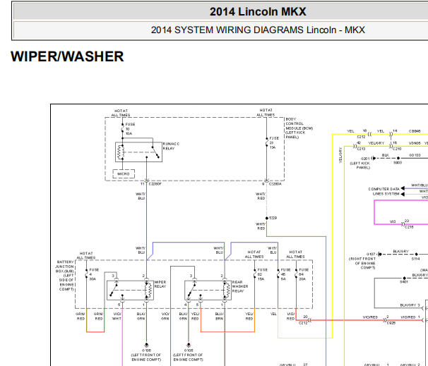Click the G105 ground symbol under BLU/GRN wire
The width and height of the screenshot is (428, 366).
189,345
